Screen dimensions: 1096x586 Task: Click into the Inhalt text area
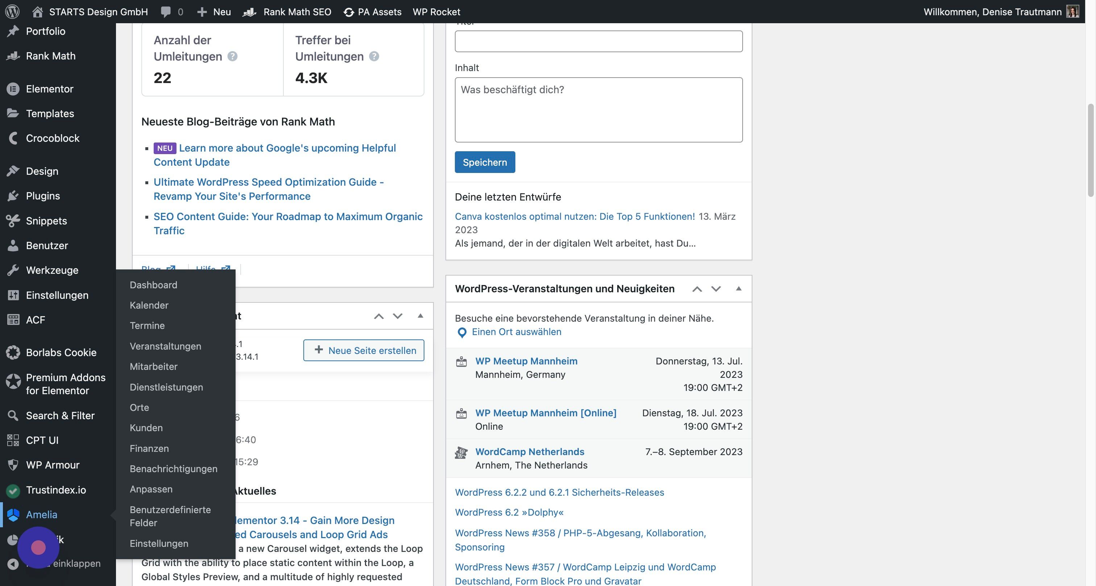[599, 110]
